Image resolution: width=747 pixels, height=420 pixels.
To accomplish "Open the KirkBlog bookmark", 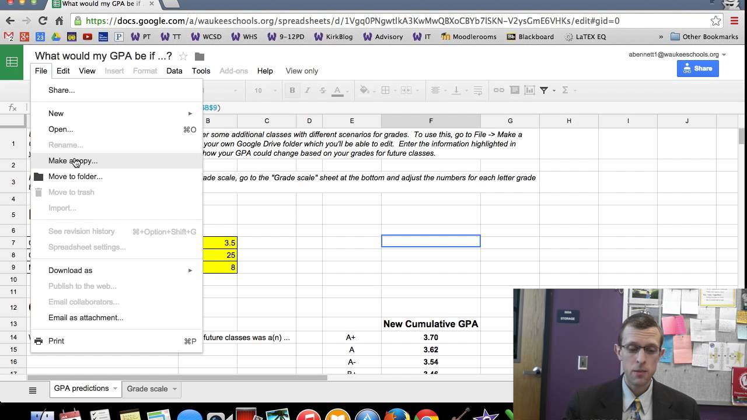I will (333, 37).
